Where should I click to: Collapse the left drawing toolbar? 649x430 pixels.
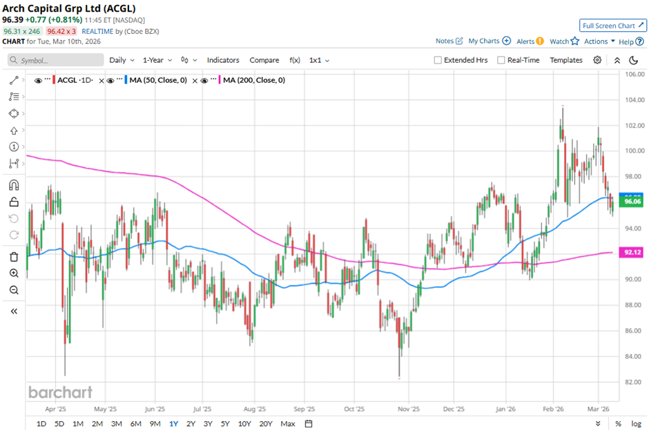(14, 311)
